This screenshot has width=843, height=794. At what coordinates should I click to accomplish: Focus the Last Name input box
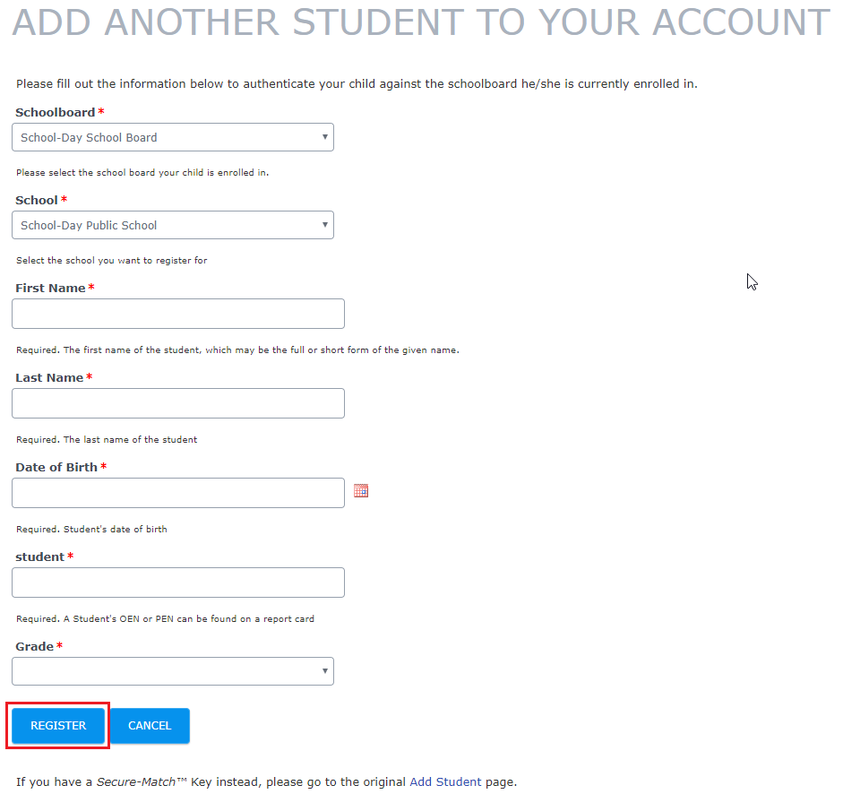(177, 403)
